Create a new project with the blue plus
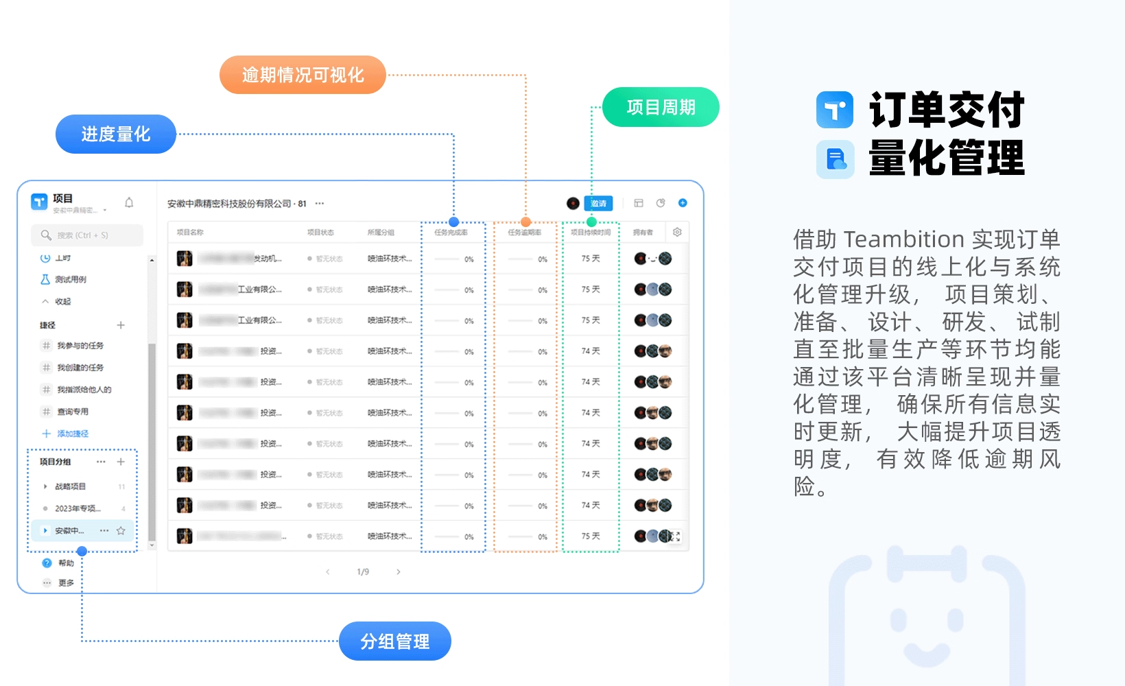 click(683, 203)
